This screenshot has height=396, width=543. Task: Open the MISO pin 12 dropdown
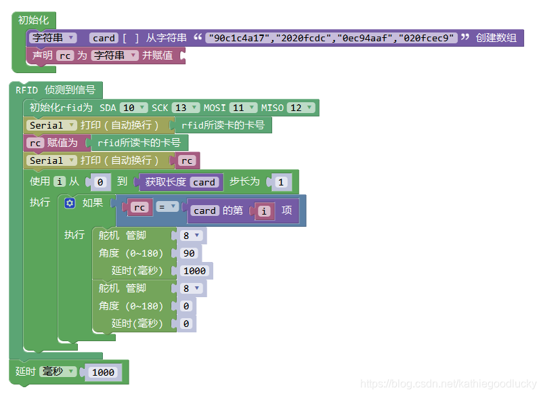301,108
